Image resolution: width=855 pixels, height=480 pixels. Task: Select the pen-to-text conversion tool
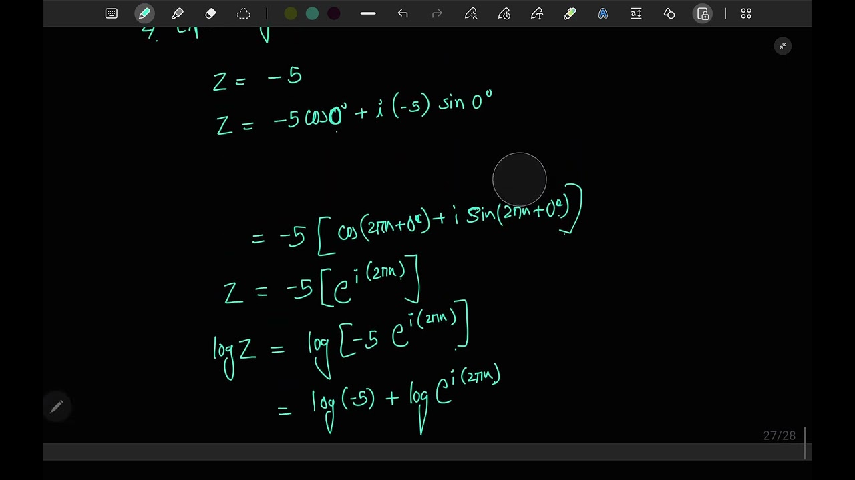537,13
